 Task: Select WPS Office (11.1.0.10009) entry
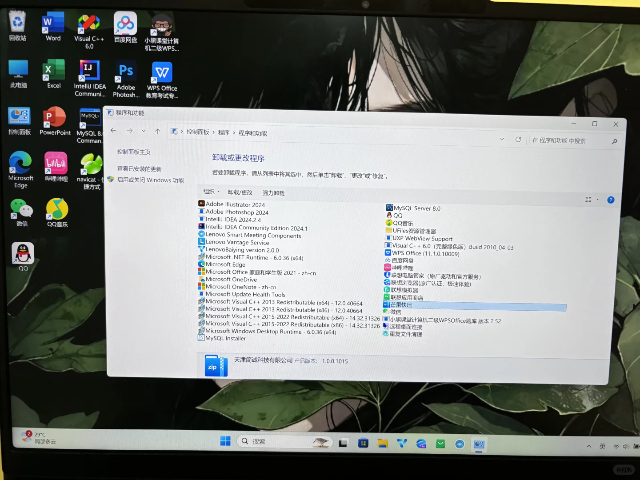(422, 253)
